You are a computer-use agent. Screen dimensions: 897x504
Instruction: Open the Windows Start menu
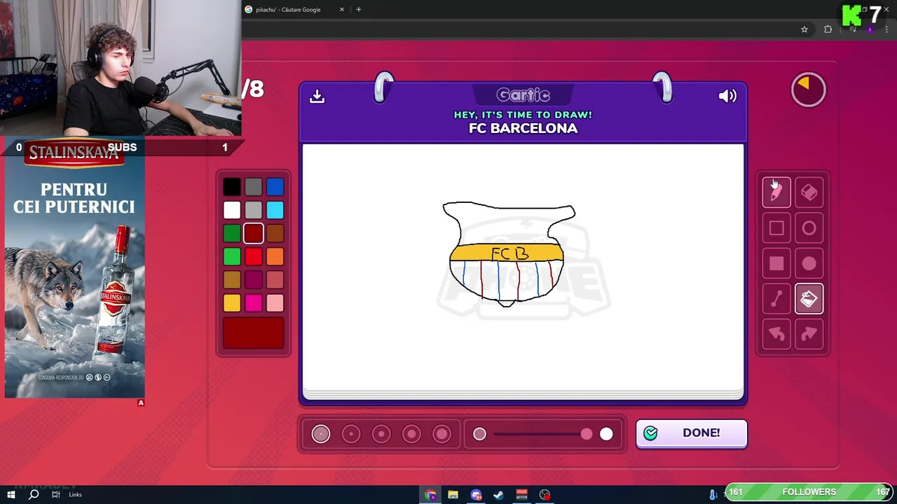11,494
